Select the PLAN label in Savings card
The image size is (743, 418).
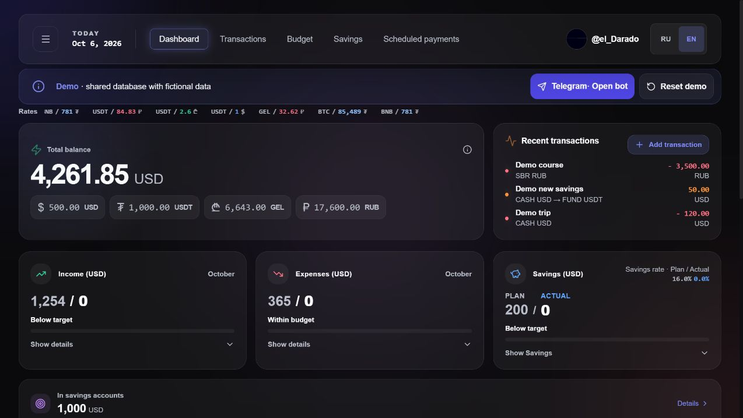[x=514, y=296]
